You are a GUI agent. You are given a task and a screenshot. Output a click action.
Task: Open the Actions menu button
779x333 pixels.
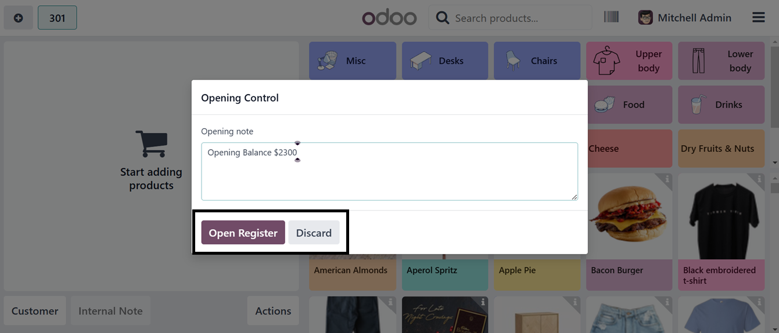click(x=273, y=311)
